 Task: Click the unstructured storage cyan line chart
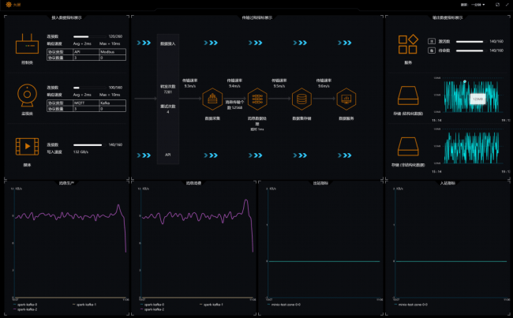471,148
